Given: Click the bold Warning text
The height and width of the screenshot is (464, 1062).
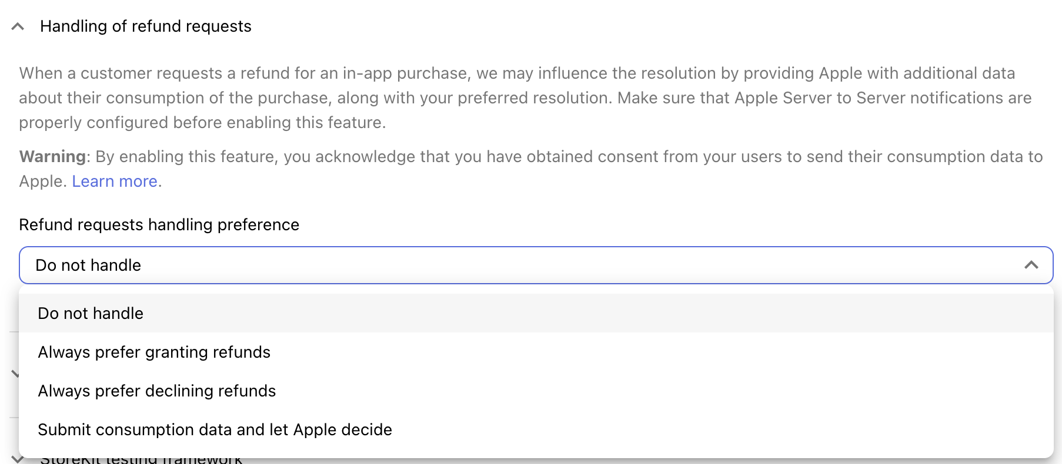Looking at the screenshot, I should [52, 156].
